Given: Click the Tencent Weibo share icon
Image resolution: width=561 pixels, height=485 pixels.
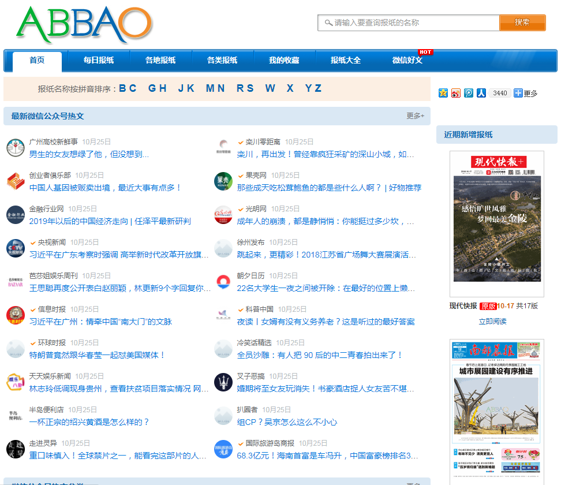Looking at the screenshot, I should [x=469, y=94].
